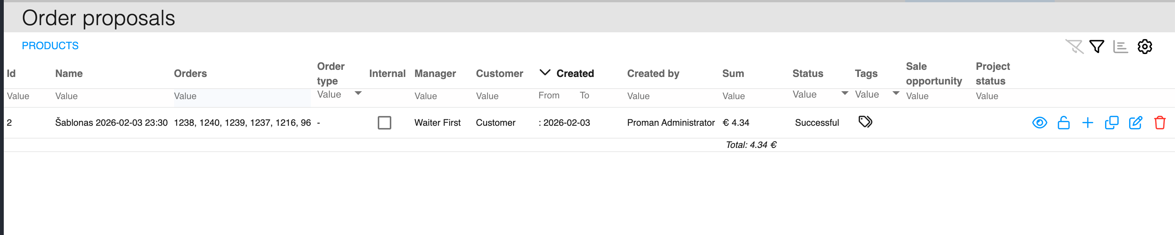The width and height of the screenshot is (1175, 235).
Task: Edit the proposal with pencil icon
Action: pyautogui.click(x=1135, y=122)
